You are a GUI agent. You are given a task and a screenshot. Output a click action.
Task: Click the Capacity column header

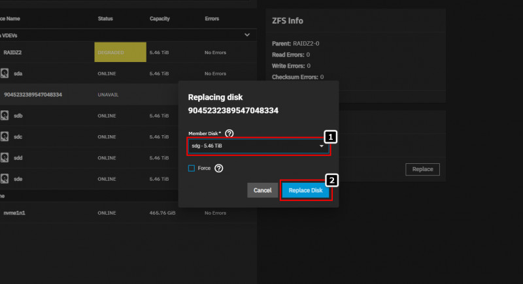(x=161, y=19)
